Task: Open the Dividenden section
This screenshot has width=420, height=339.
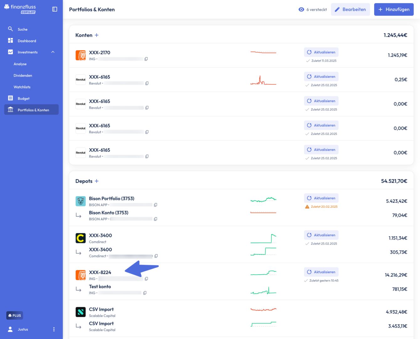Action: [x=23, y=76]
